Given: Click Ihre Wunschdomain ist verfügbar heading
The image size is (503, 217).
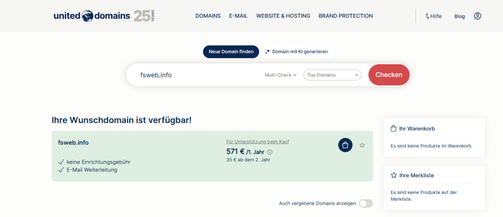Looking at the screenshot, I should (x=122, y=120).
